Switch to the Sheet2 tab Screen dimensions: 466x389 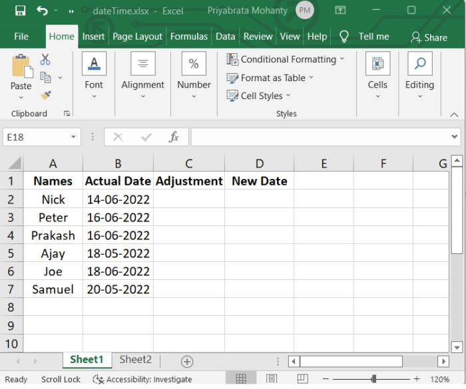coord(135,360)
